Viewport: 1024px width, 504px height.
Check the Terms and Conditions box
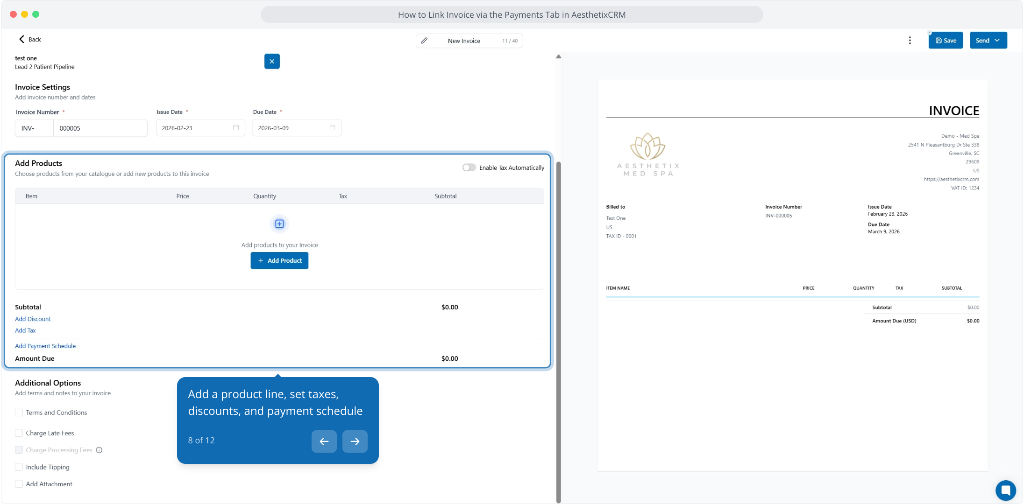pyautogui.click(x=19, y=413)
